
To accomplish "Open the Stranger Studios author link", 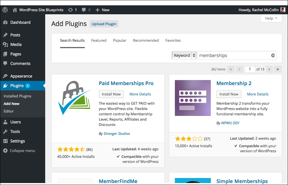I will (117, 134).
